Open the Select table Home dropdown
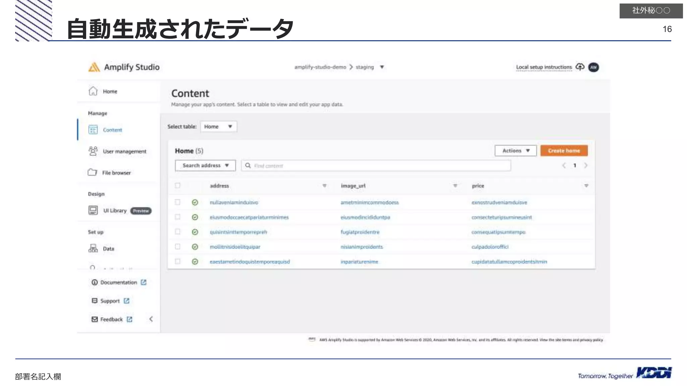 218,127
